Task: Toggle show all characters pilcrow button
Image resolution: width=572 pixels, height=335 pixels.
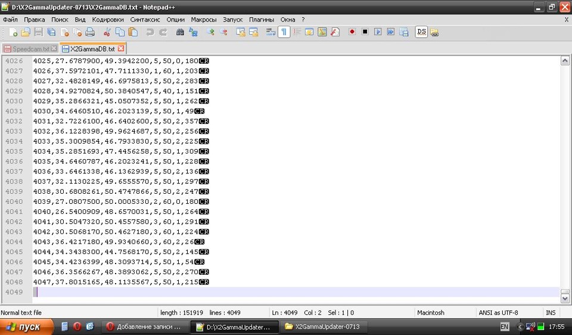Action: tap(284, 32)
